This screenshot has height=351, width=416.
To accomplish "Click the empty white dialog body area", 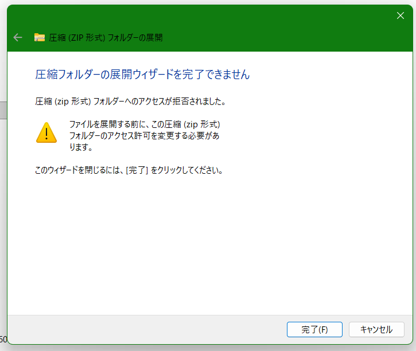I will coord(209,239).
